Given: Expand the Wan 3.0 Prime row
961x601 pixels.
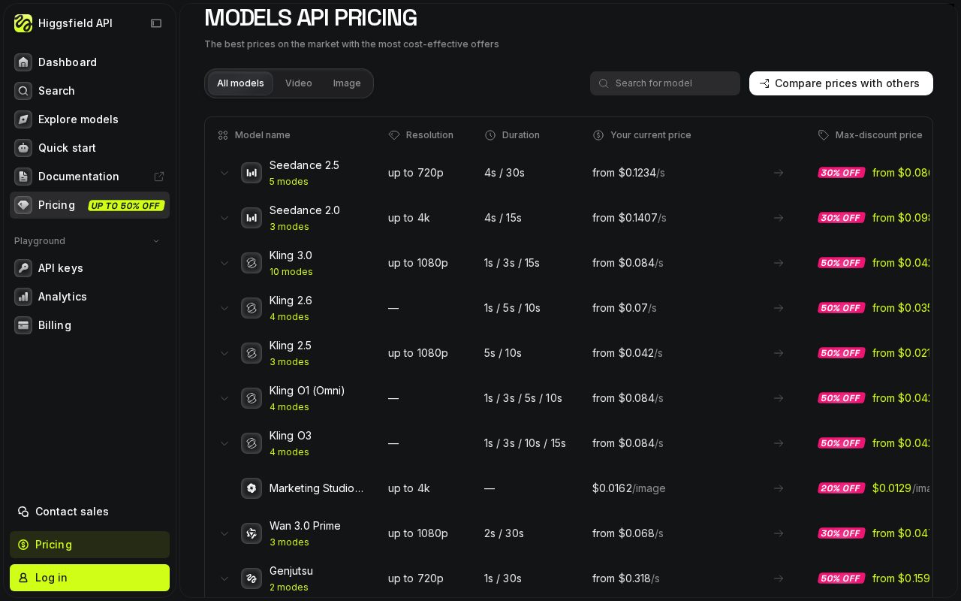Looking at the screenshot, I should pyautogui.click(x=224, y=533).
